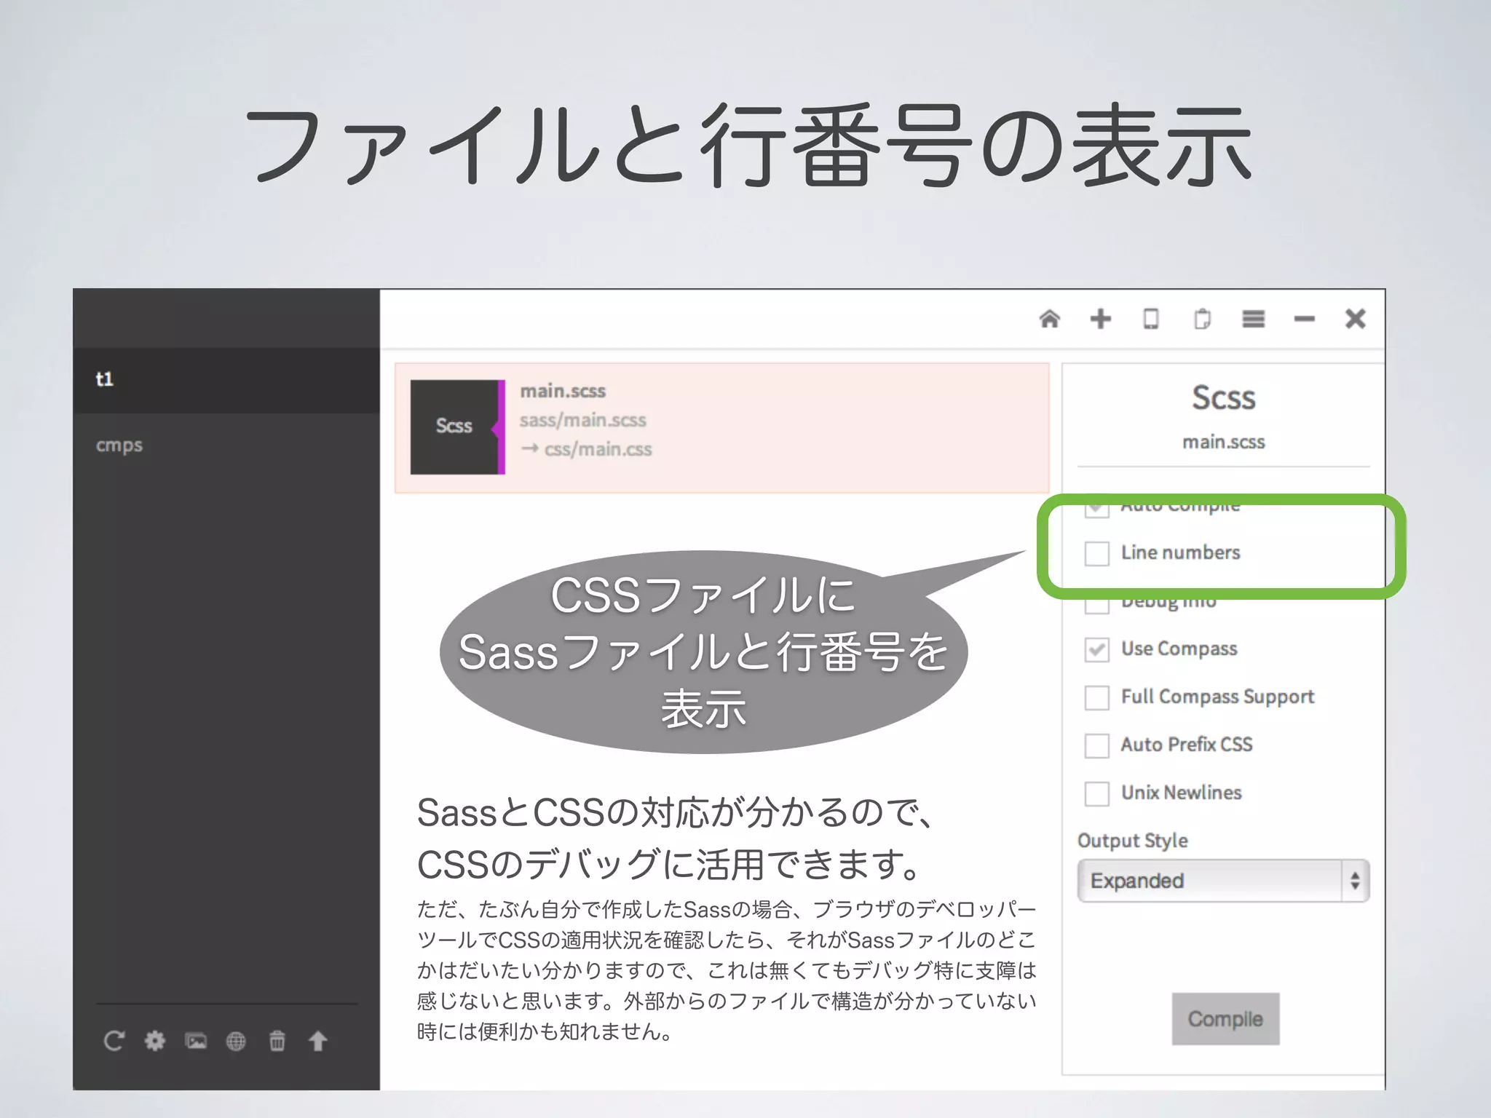Click the copy/clipboard icon in toolbar

pos(1202,319)
